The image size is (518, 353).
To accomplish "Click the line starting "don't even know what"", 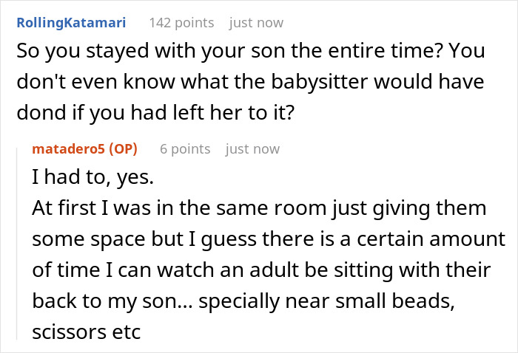I will point(250,82).
